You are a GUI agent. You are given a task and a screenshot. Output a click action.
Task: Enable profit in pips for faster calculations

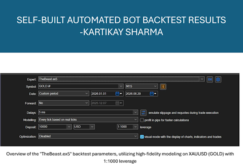(x=142, y=120)
